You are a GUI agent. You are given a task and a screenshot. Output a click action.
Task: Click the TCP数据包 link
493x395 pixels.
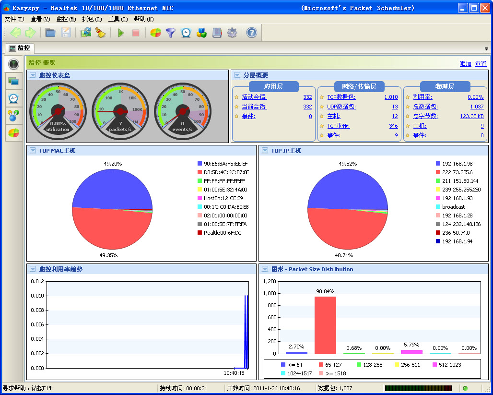(x=341, y=97)
